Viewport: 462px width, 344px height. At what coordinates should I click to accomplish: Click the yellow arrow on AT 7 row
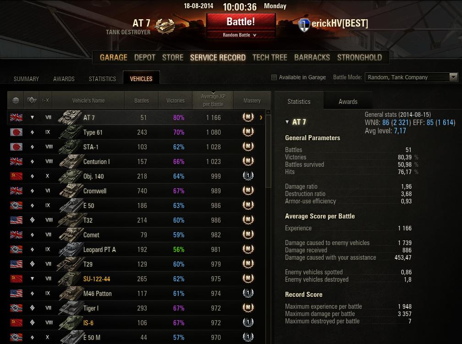tap(261, 118)
